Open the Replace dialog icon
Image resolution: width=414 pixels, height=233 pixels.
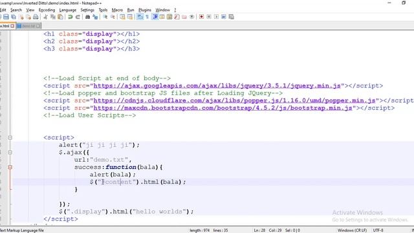pyautogui.click(x=95, y=17)
